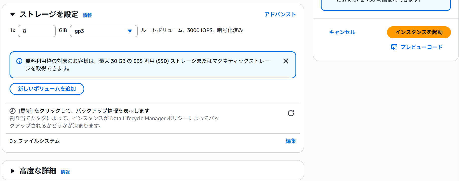
Task: Click 新しいボリュームを追加 button
Action: [47, 89]
